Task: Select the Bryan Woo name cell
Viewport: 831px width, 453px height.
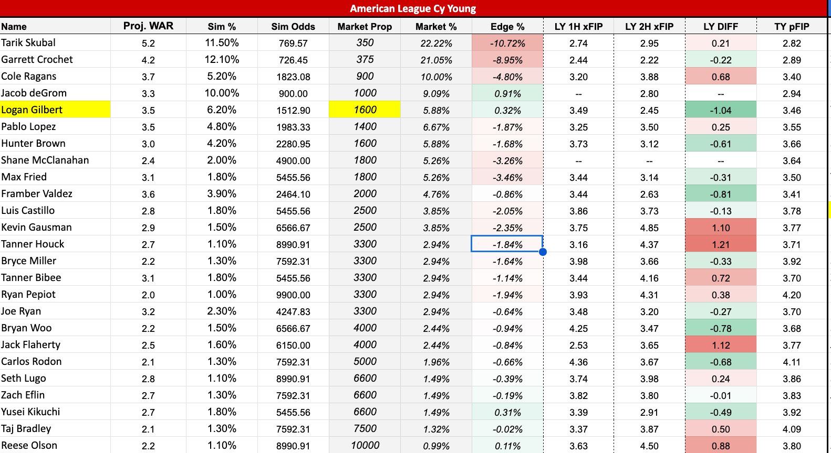Action: pyautogui.click(x=55, y=328)
